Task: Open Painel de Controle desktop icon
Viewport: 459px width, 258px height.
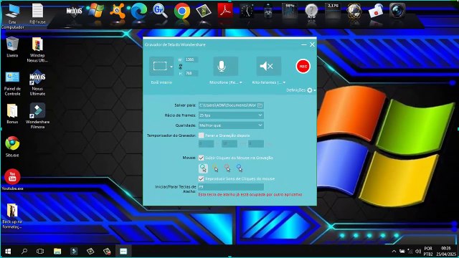Action: [12, 83]
